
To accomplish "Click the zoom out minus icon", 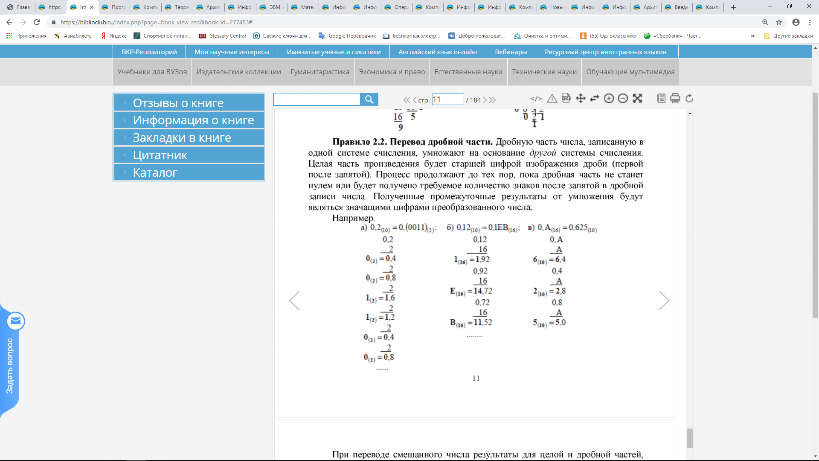I will (x=623, y=99).
